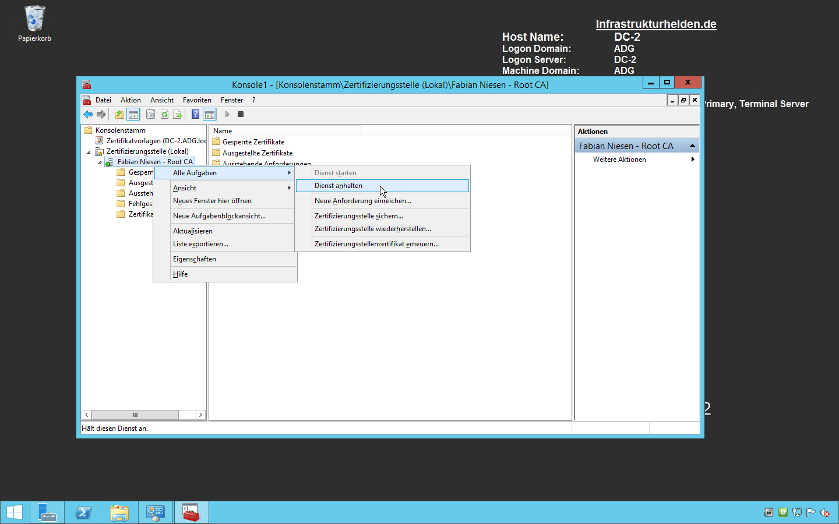
Task: Click the Refresh toolbar icon
Action: (x=164, y=115)
